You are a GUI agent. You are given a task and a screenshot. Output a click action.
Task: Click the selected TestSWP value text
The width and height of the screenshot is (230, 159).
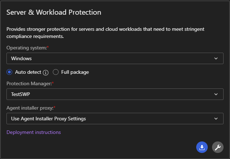click(x=20, y=94)
